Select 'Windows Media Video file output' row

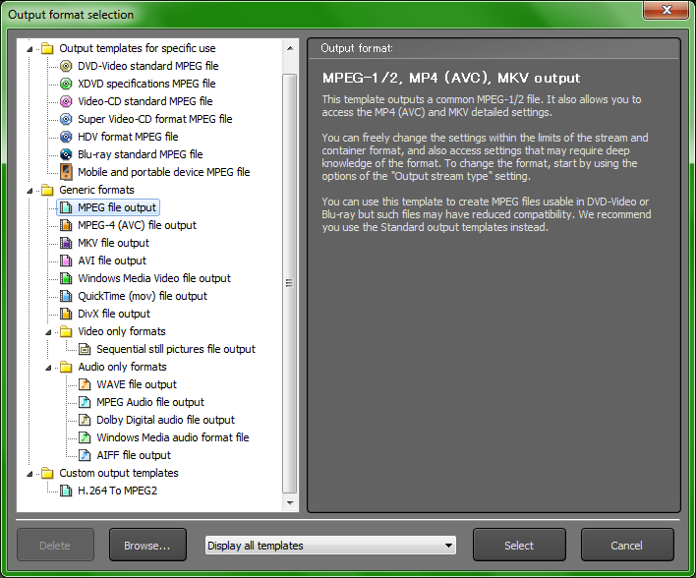coord(154,278)
